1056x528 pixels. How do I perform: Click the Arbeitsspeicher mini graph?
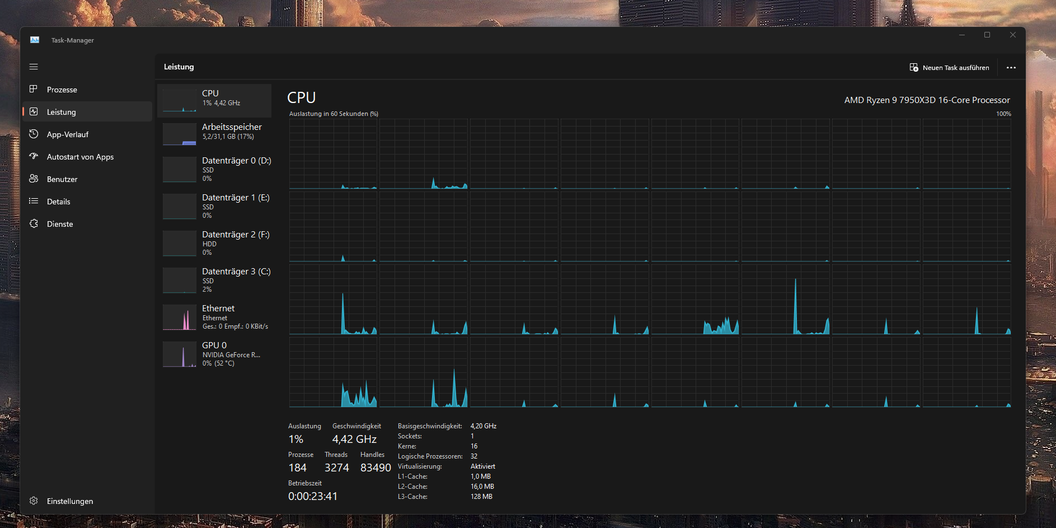[180, 134]
